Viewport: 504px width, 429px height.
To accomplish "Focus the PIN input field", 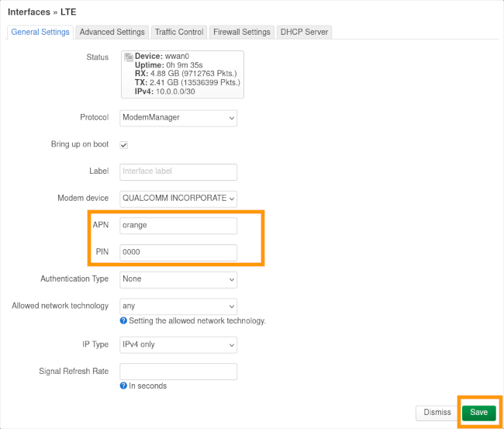I will click(x=178, y=253).
